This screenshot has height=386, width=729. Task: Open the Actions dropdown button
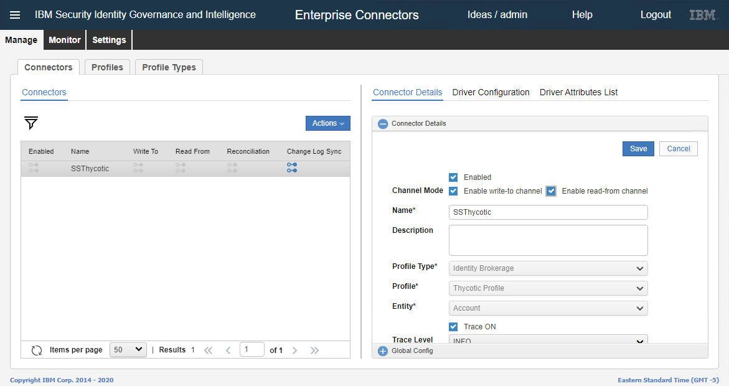pos(327,123)
